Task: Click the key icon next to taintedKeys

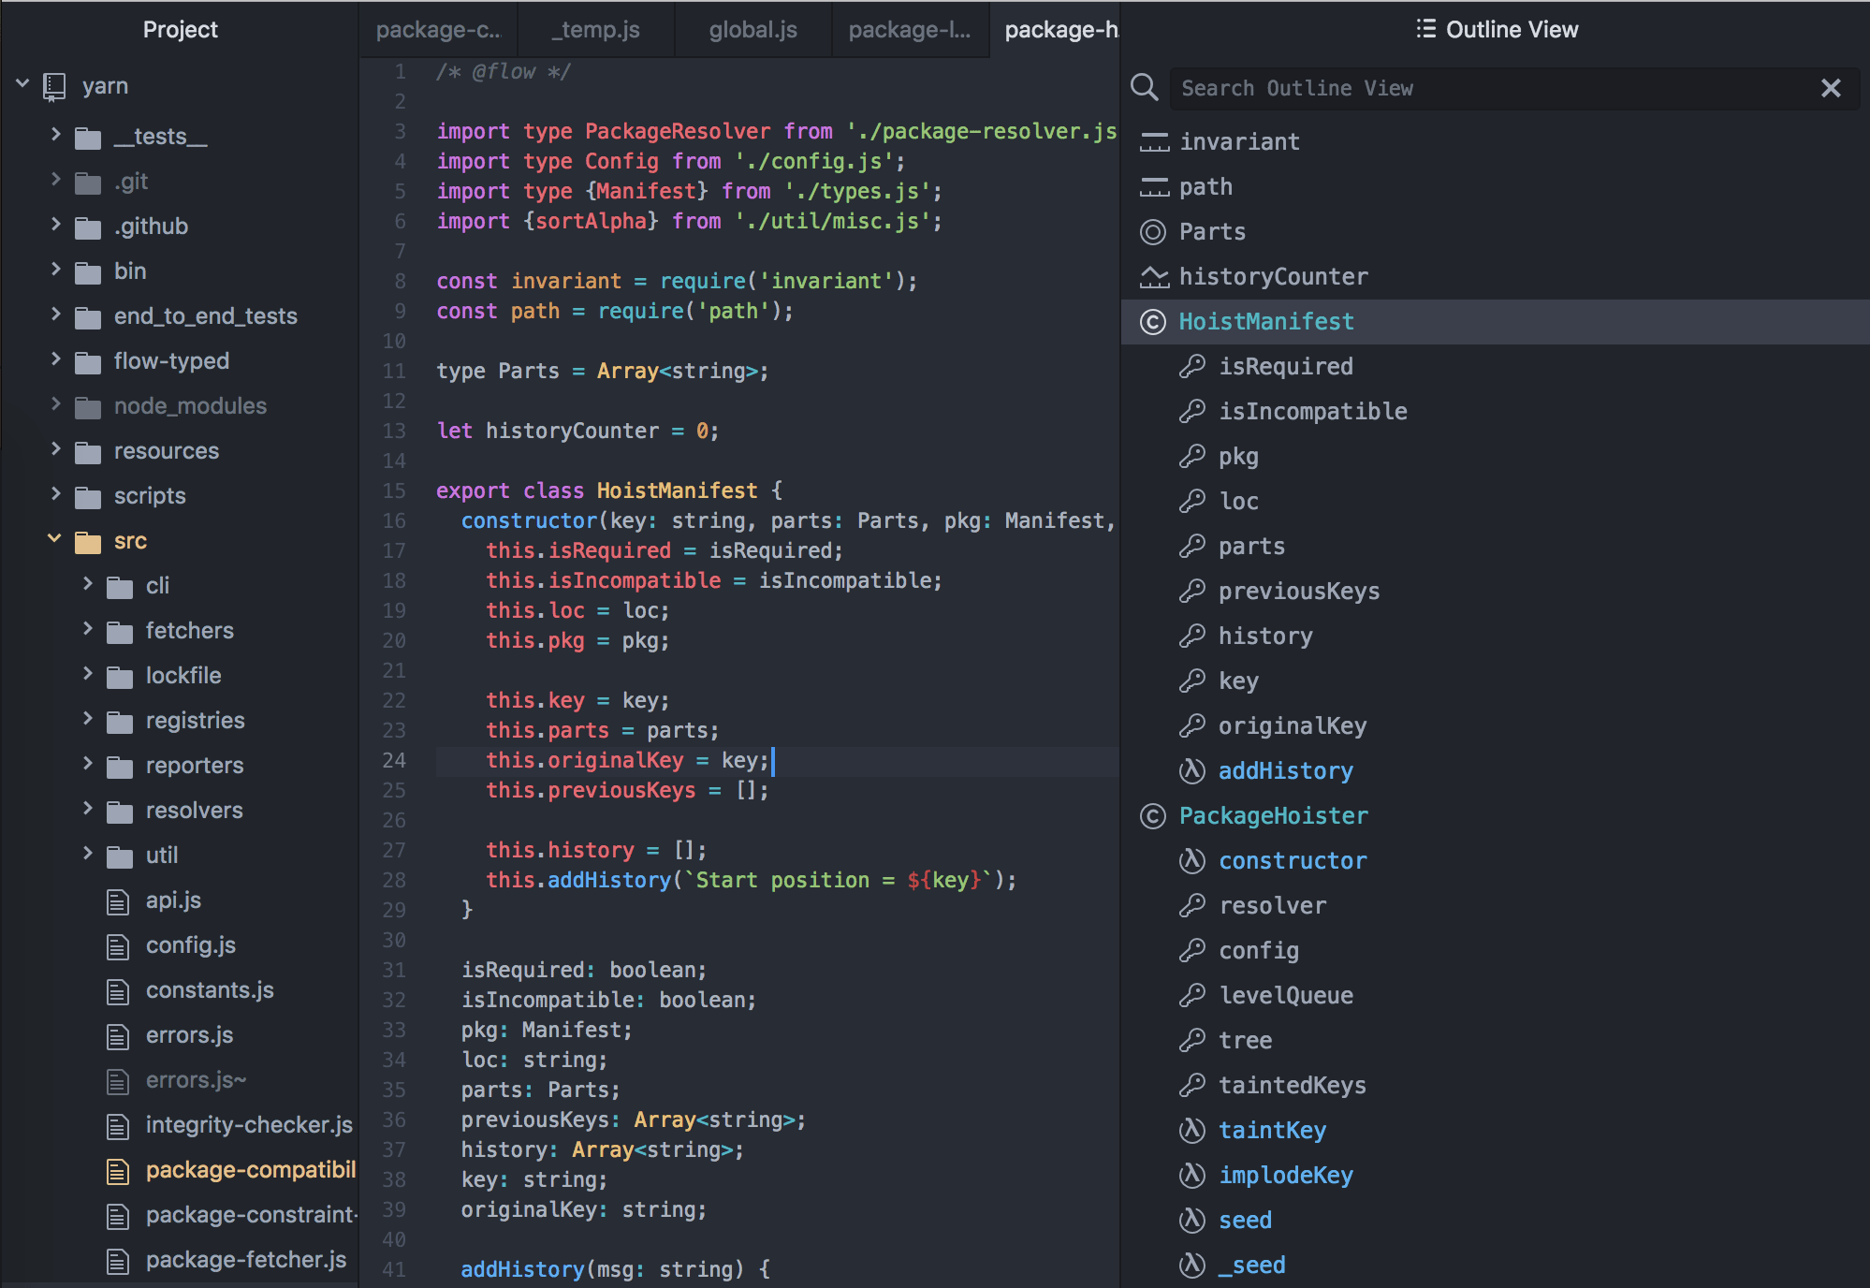Action: click(1192, 1085)
